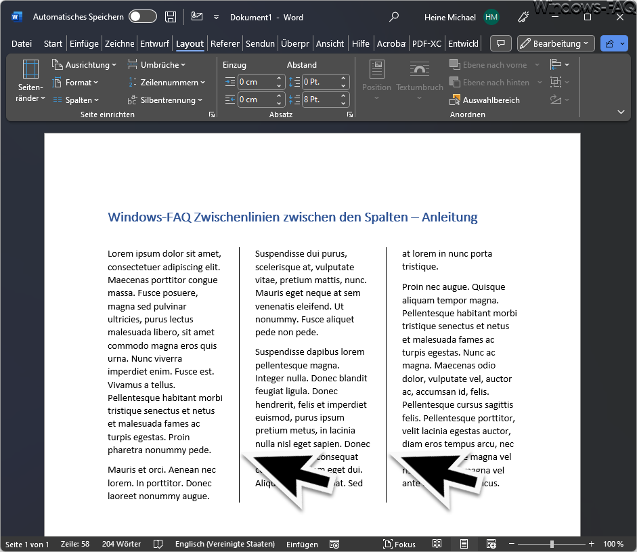This screenshot has height=552, width=637.
Task: Click the macro recording icon in status bar
Action: [x=334, y=545]
